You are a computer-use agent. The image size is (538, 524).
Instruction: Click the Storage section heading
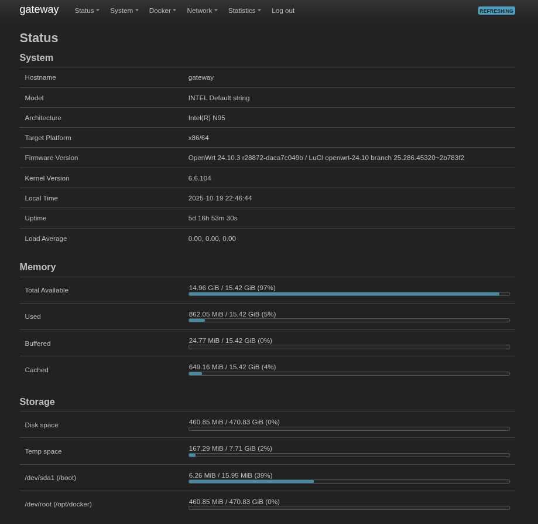click(x=37, y=401)
